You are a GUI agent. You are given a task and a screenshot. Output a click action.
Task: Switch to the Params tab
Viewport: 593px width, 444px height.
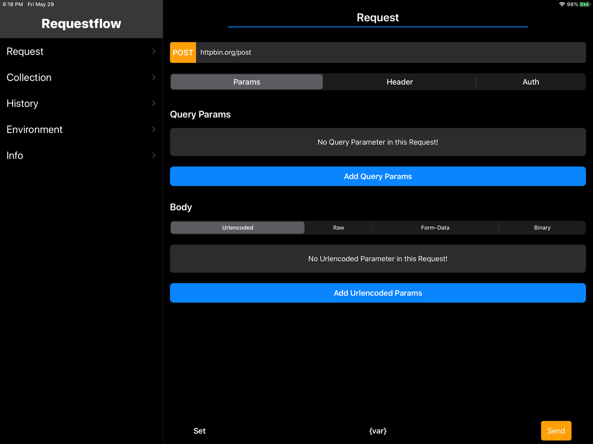246,82
